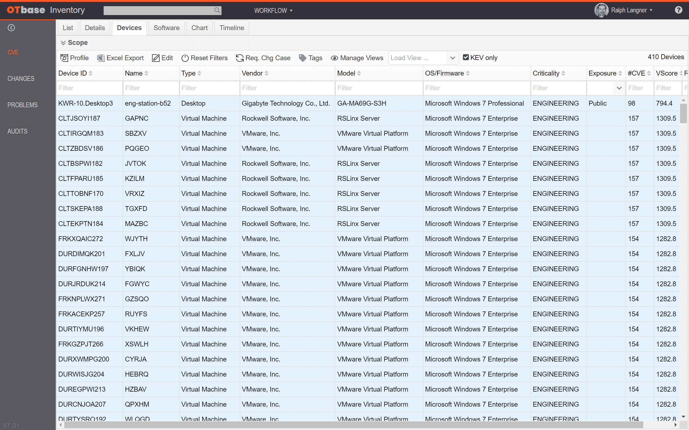Sort by Vendor using sort arrows
This screenshot has width=689, height=430.
tap(266, 73)
